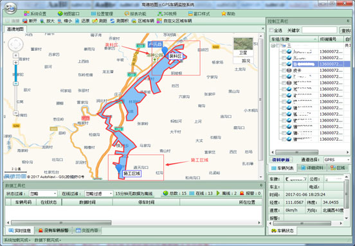This screenshot has width=355, height=246.
Task: Click the 关键字 keyword input field
Action: (x=319, y=30)
